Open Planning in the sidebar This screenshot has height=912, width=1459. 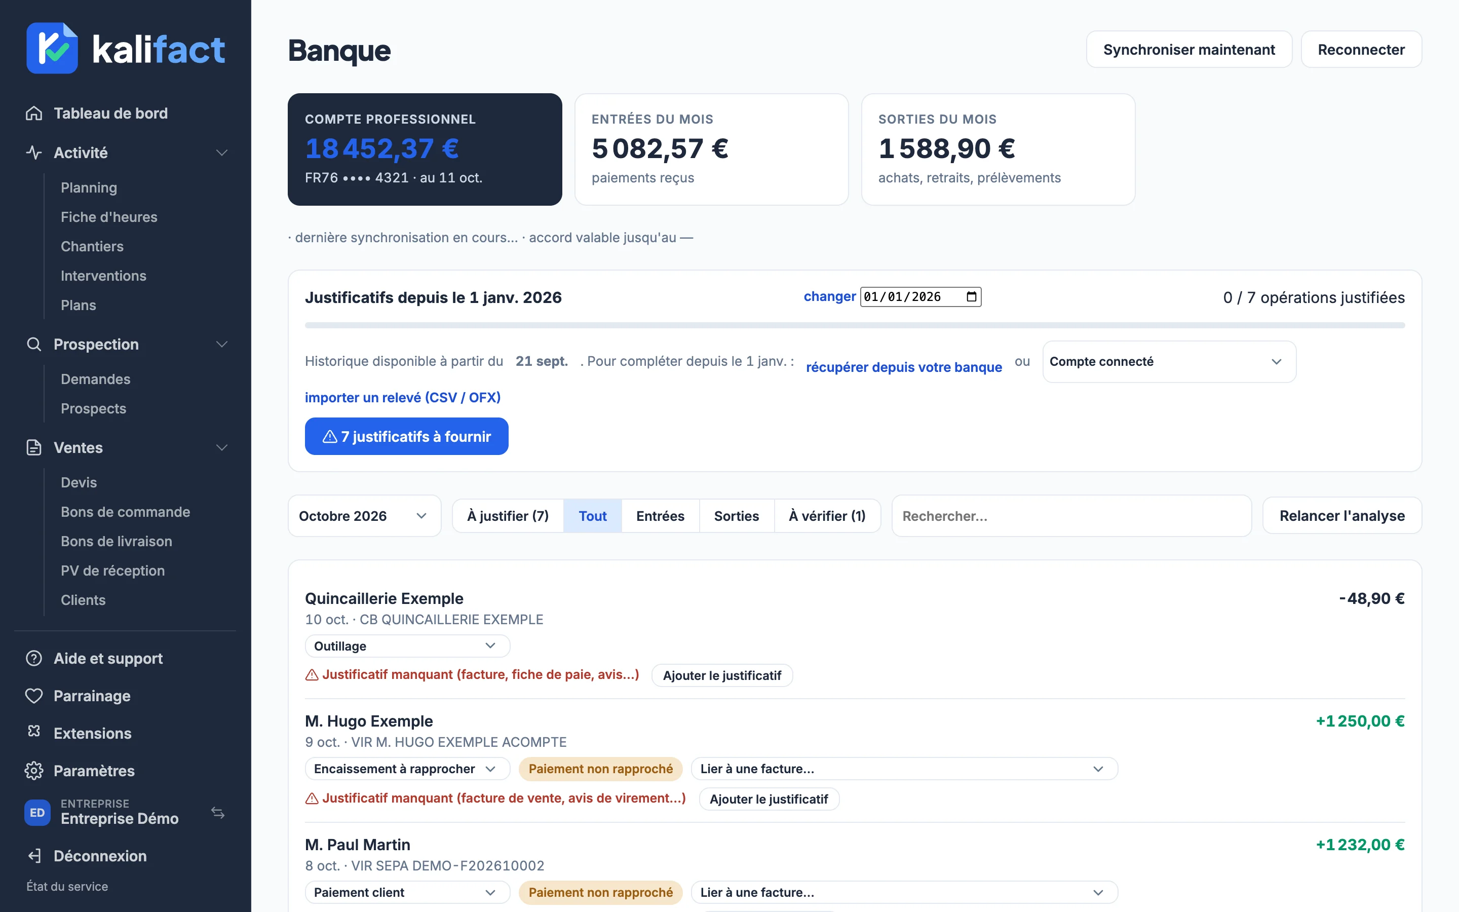[x=89, y=187]
